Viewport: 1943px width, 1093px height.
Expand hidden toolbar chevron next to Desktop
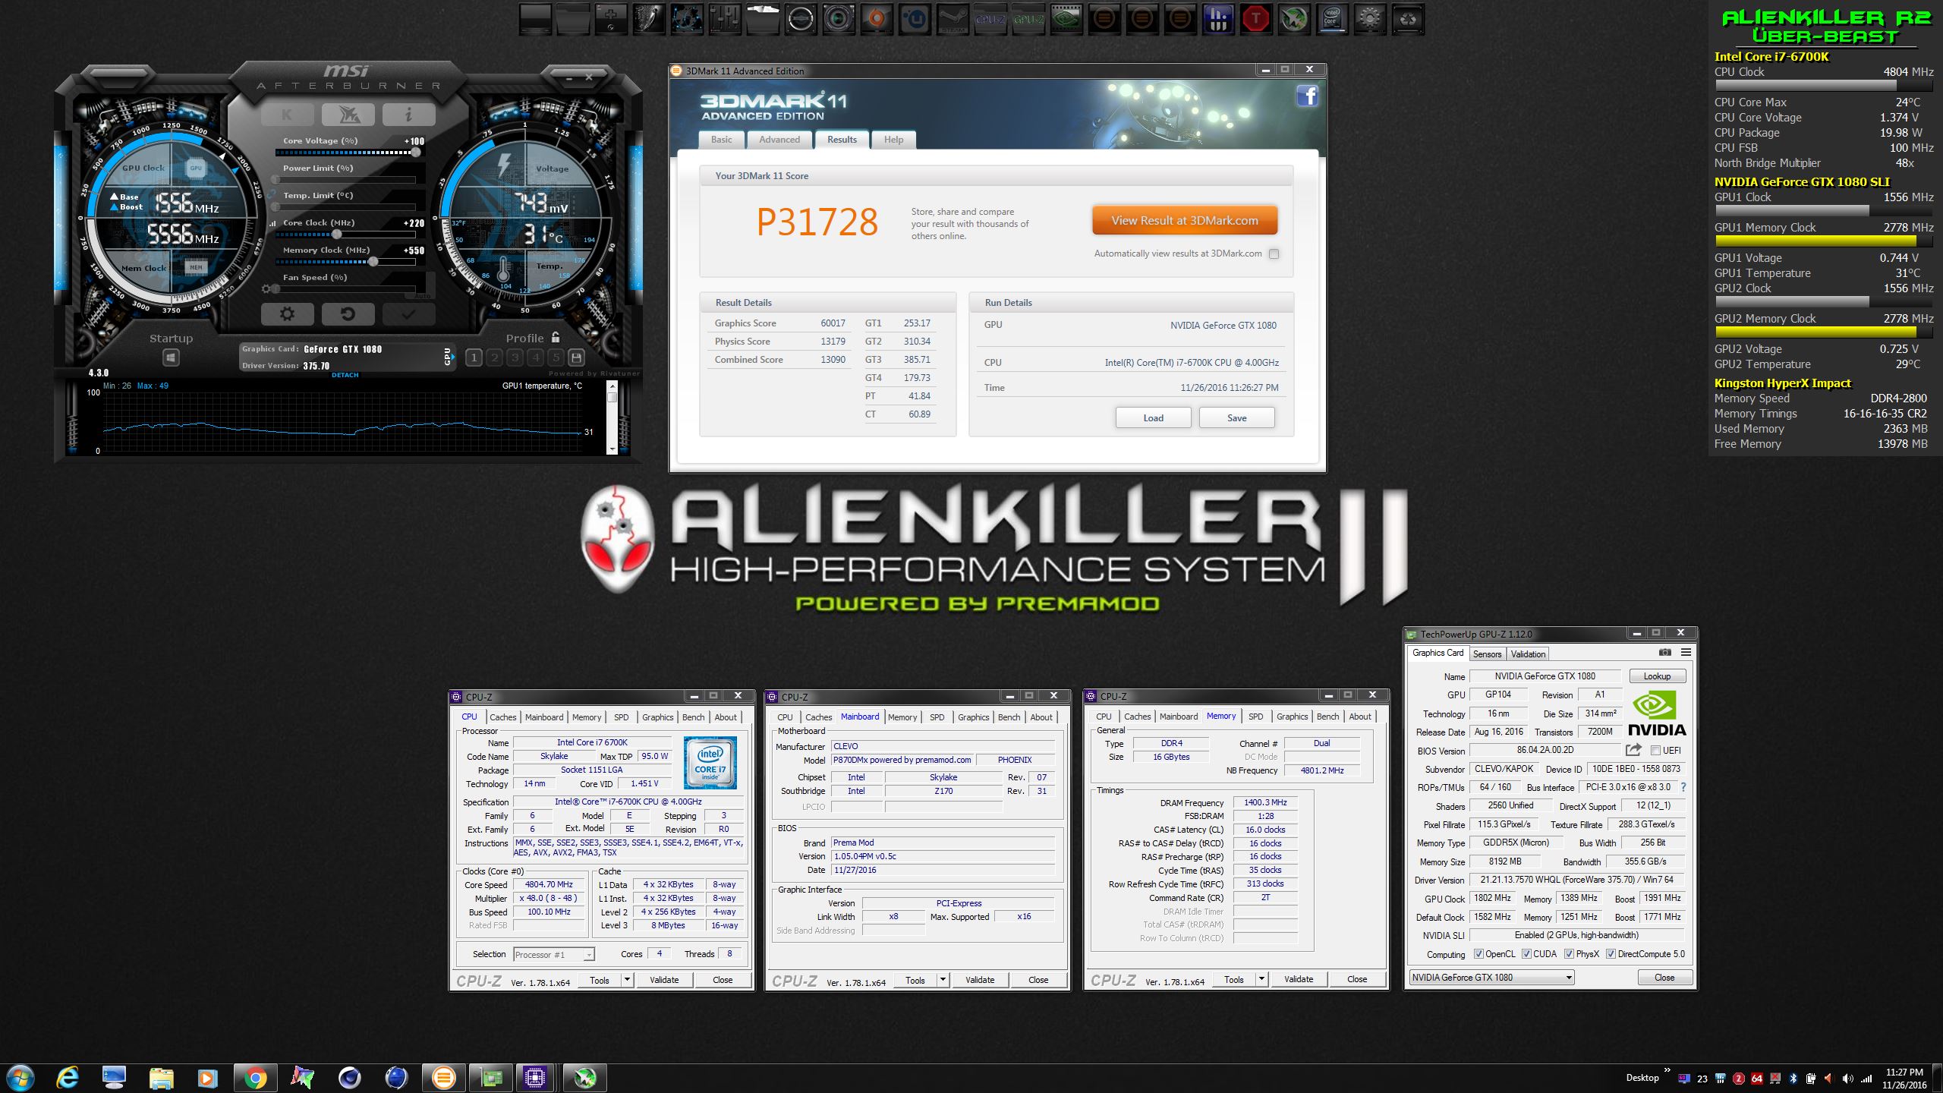[1667, 1070]
